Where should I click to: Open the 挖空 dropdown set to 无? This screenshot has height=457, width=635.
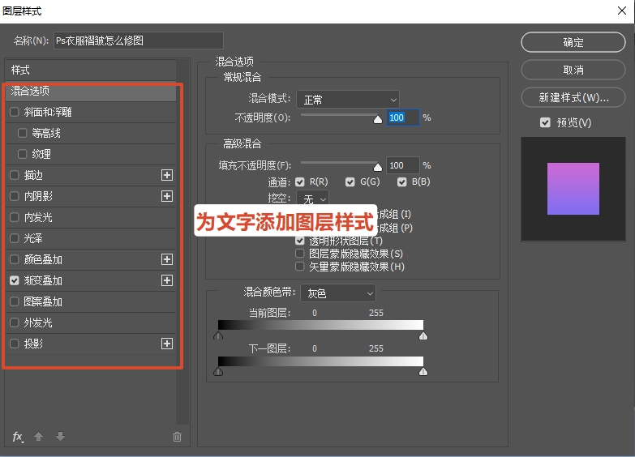(x=313, y=199)
